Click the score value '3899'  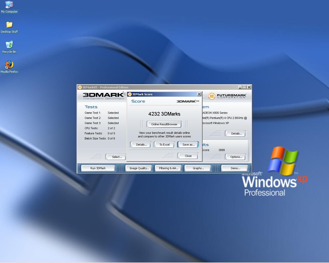[222, 150]
